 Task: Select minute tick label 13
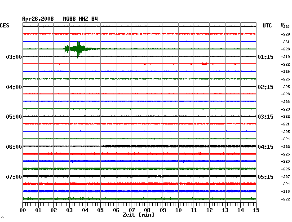[225, 210]
